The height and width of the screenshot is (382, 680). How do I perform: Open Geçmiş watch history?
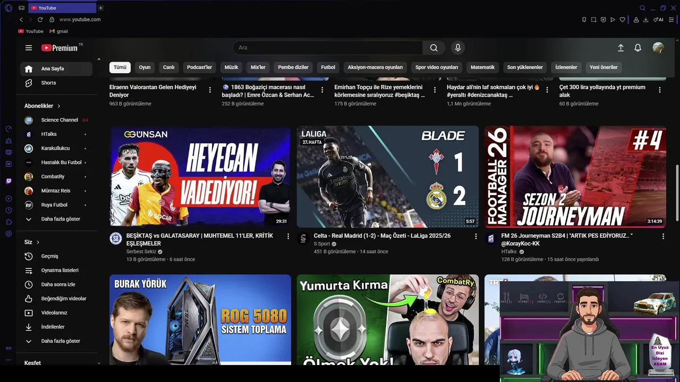click(x=56, y=256)
